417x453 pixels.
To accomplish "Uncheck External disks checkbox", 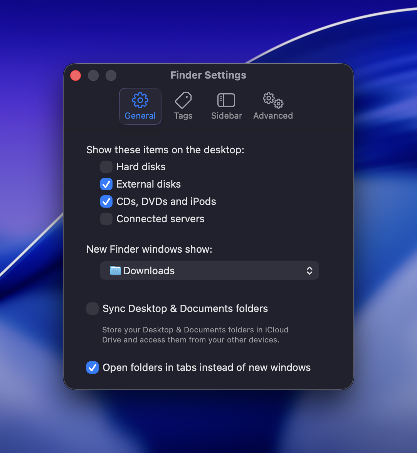I will click(106, 184).
